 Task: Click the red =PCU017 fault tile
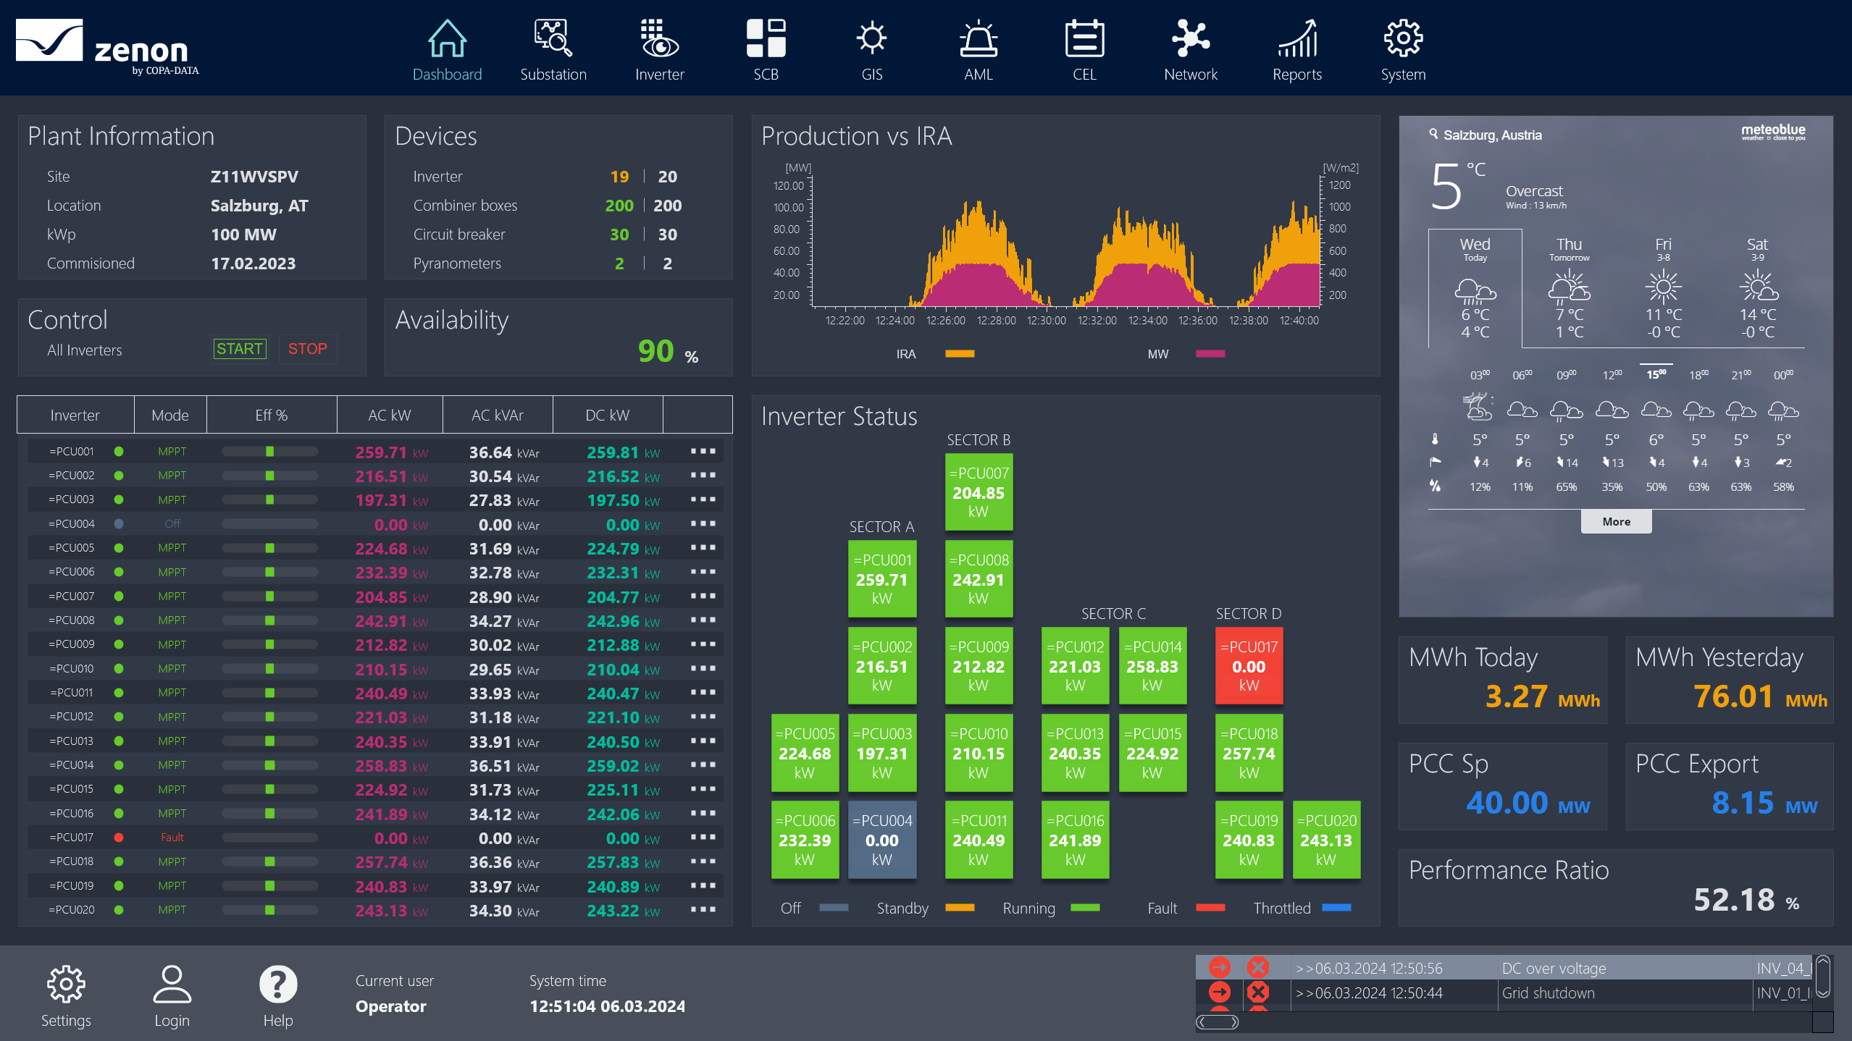pos(1249,665)
